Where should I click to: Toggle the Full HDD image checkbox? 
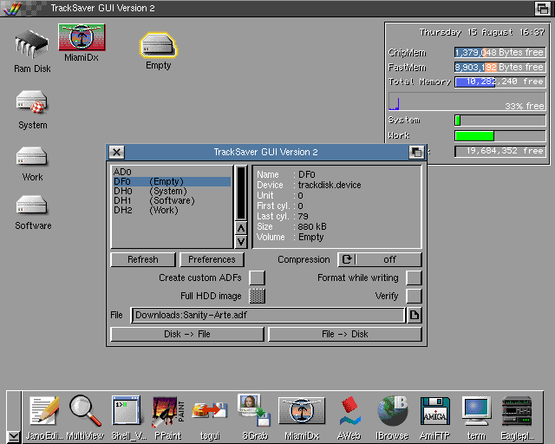[x=257, y=297]
